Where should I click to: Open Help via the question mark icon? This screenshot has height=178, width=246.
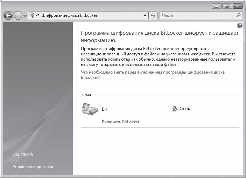coord(240,26)
